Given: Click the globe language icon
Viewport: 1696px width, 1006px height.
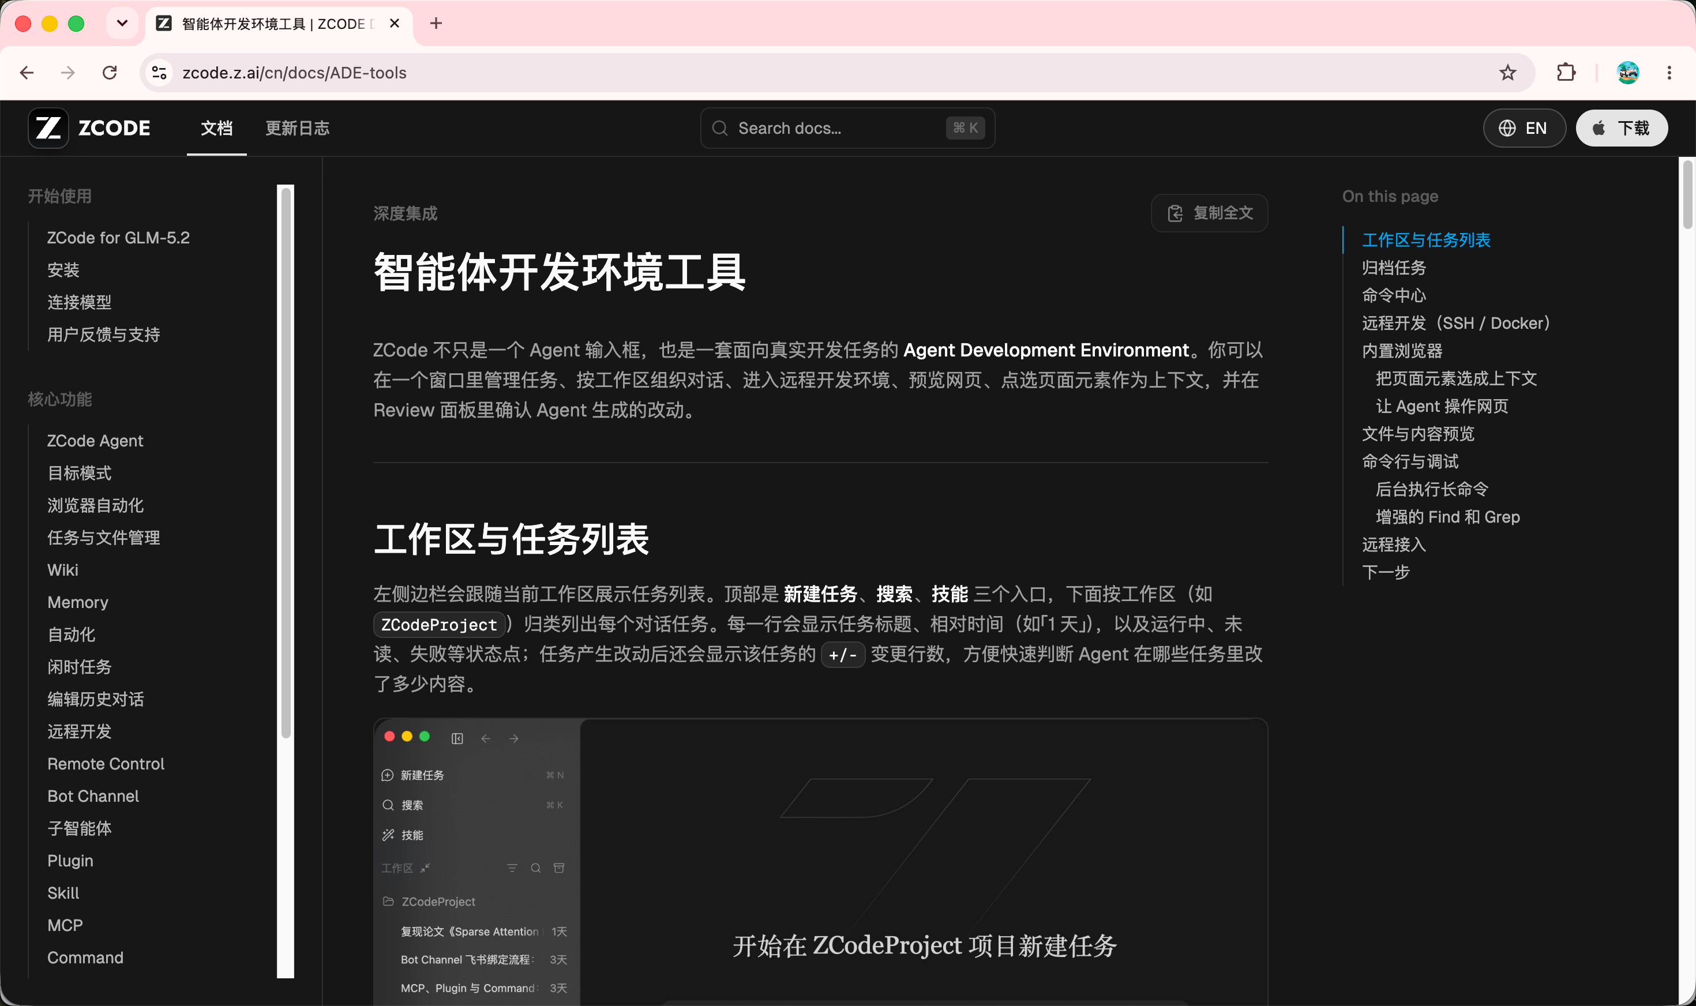Looking at the screenshot, I should (x=1507, y=128).
